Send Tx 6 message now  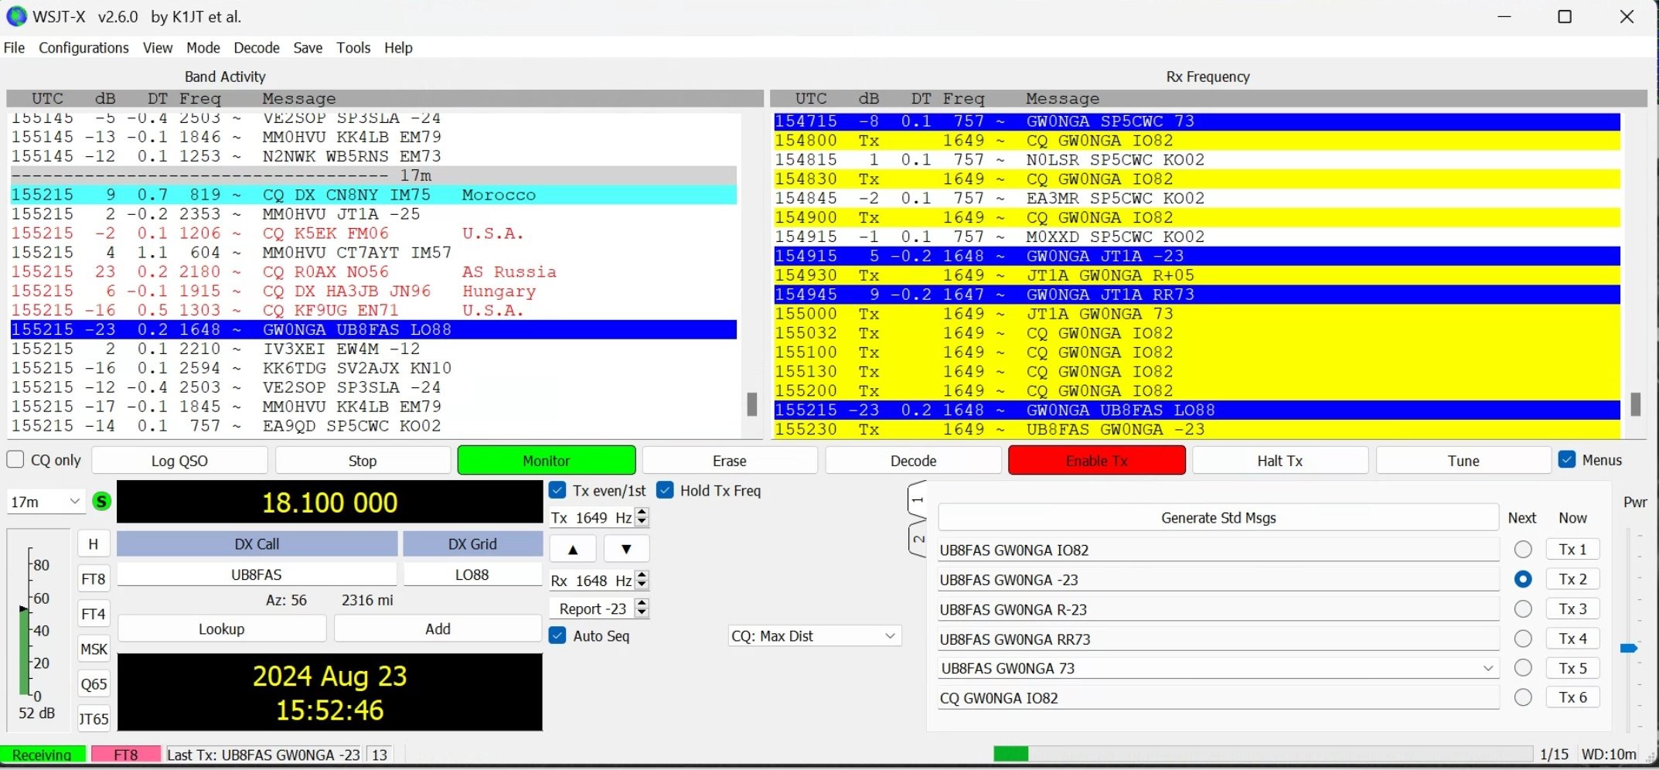[1572, 697]
